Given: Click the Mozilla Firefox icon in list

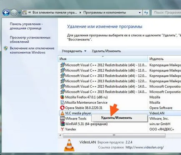Looking at the screenshot, I should pyautogui.click(x=63, y=97).
